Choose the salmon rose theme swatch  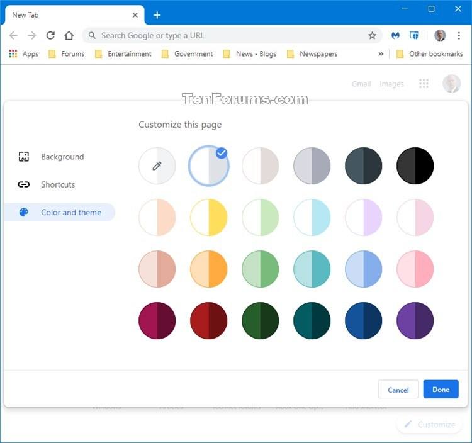(x=157, y=269)
